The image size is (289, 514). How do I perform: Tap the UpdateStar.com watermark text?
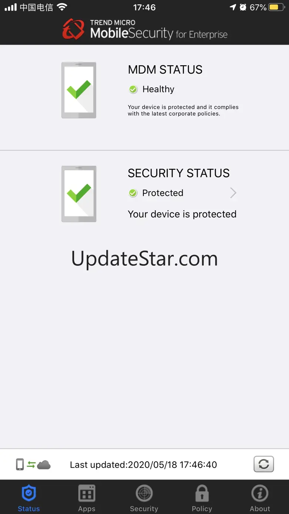click(x=144, y=259)
